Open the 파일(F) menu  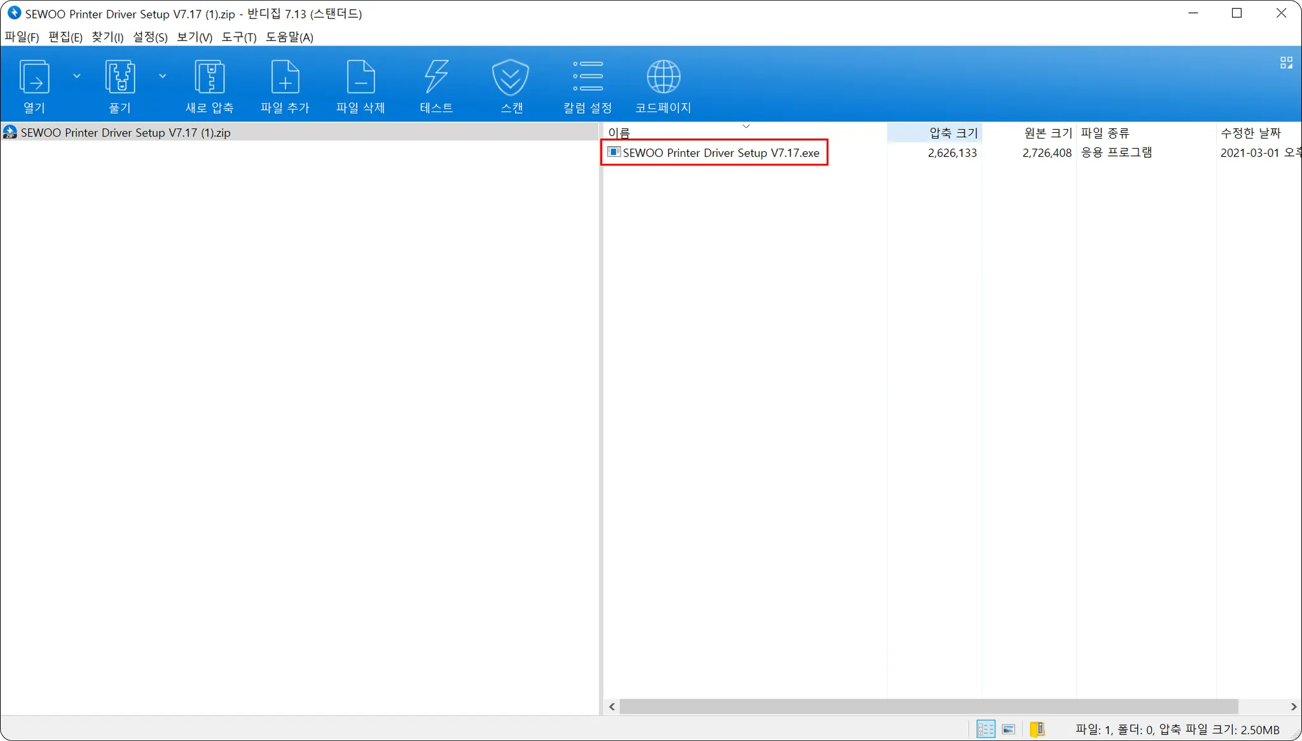[22, 37]
